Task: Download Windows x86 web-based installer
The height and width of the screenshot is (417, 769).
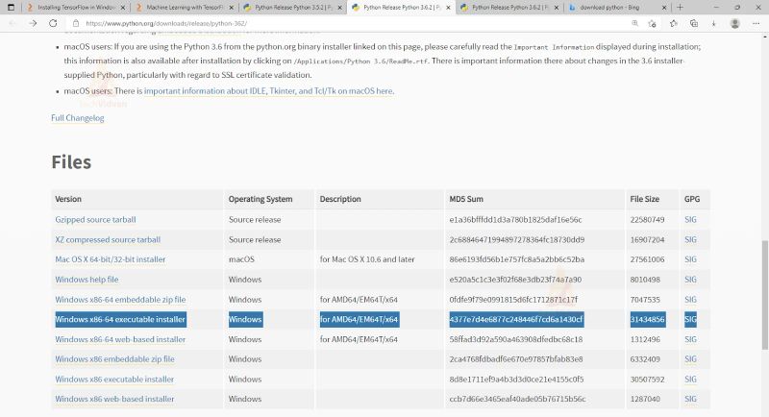Action: (x=114, y=399)
